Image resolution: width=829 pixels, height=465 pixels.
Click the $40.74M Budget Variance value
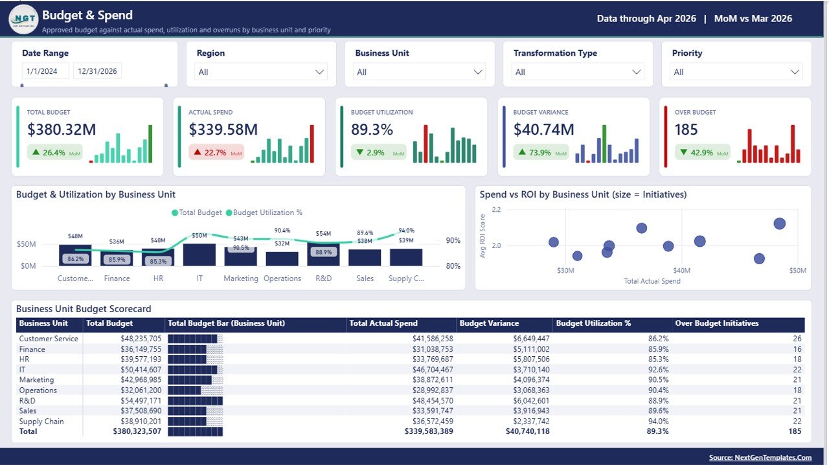[x=543, y=130]
